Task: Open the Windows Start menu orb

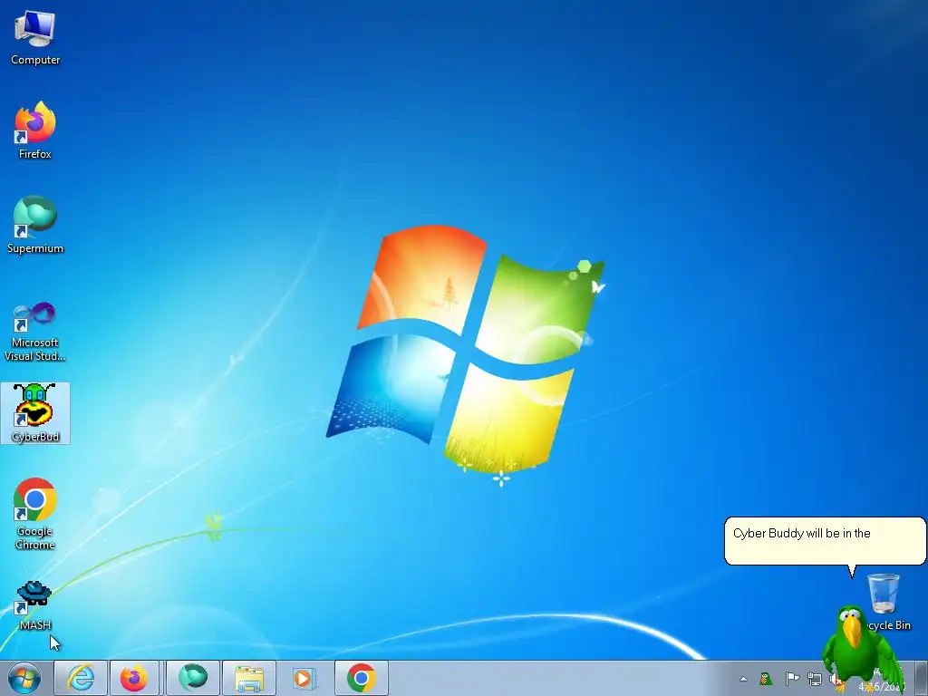Action: pyautogui.click(x=24, y=678)
